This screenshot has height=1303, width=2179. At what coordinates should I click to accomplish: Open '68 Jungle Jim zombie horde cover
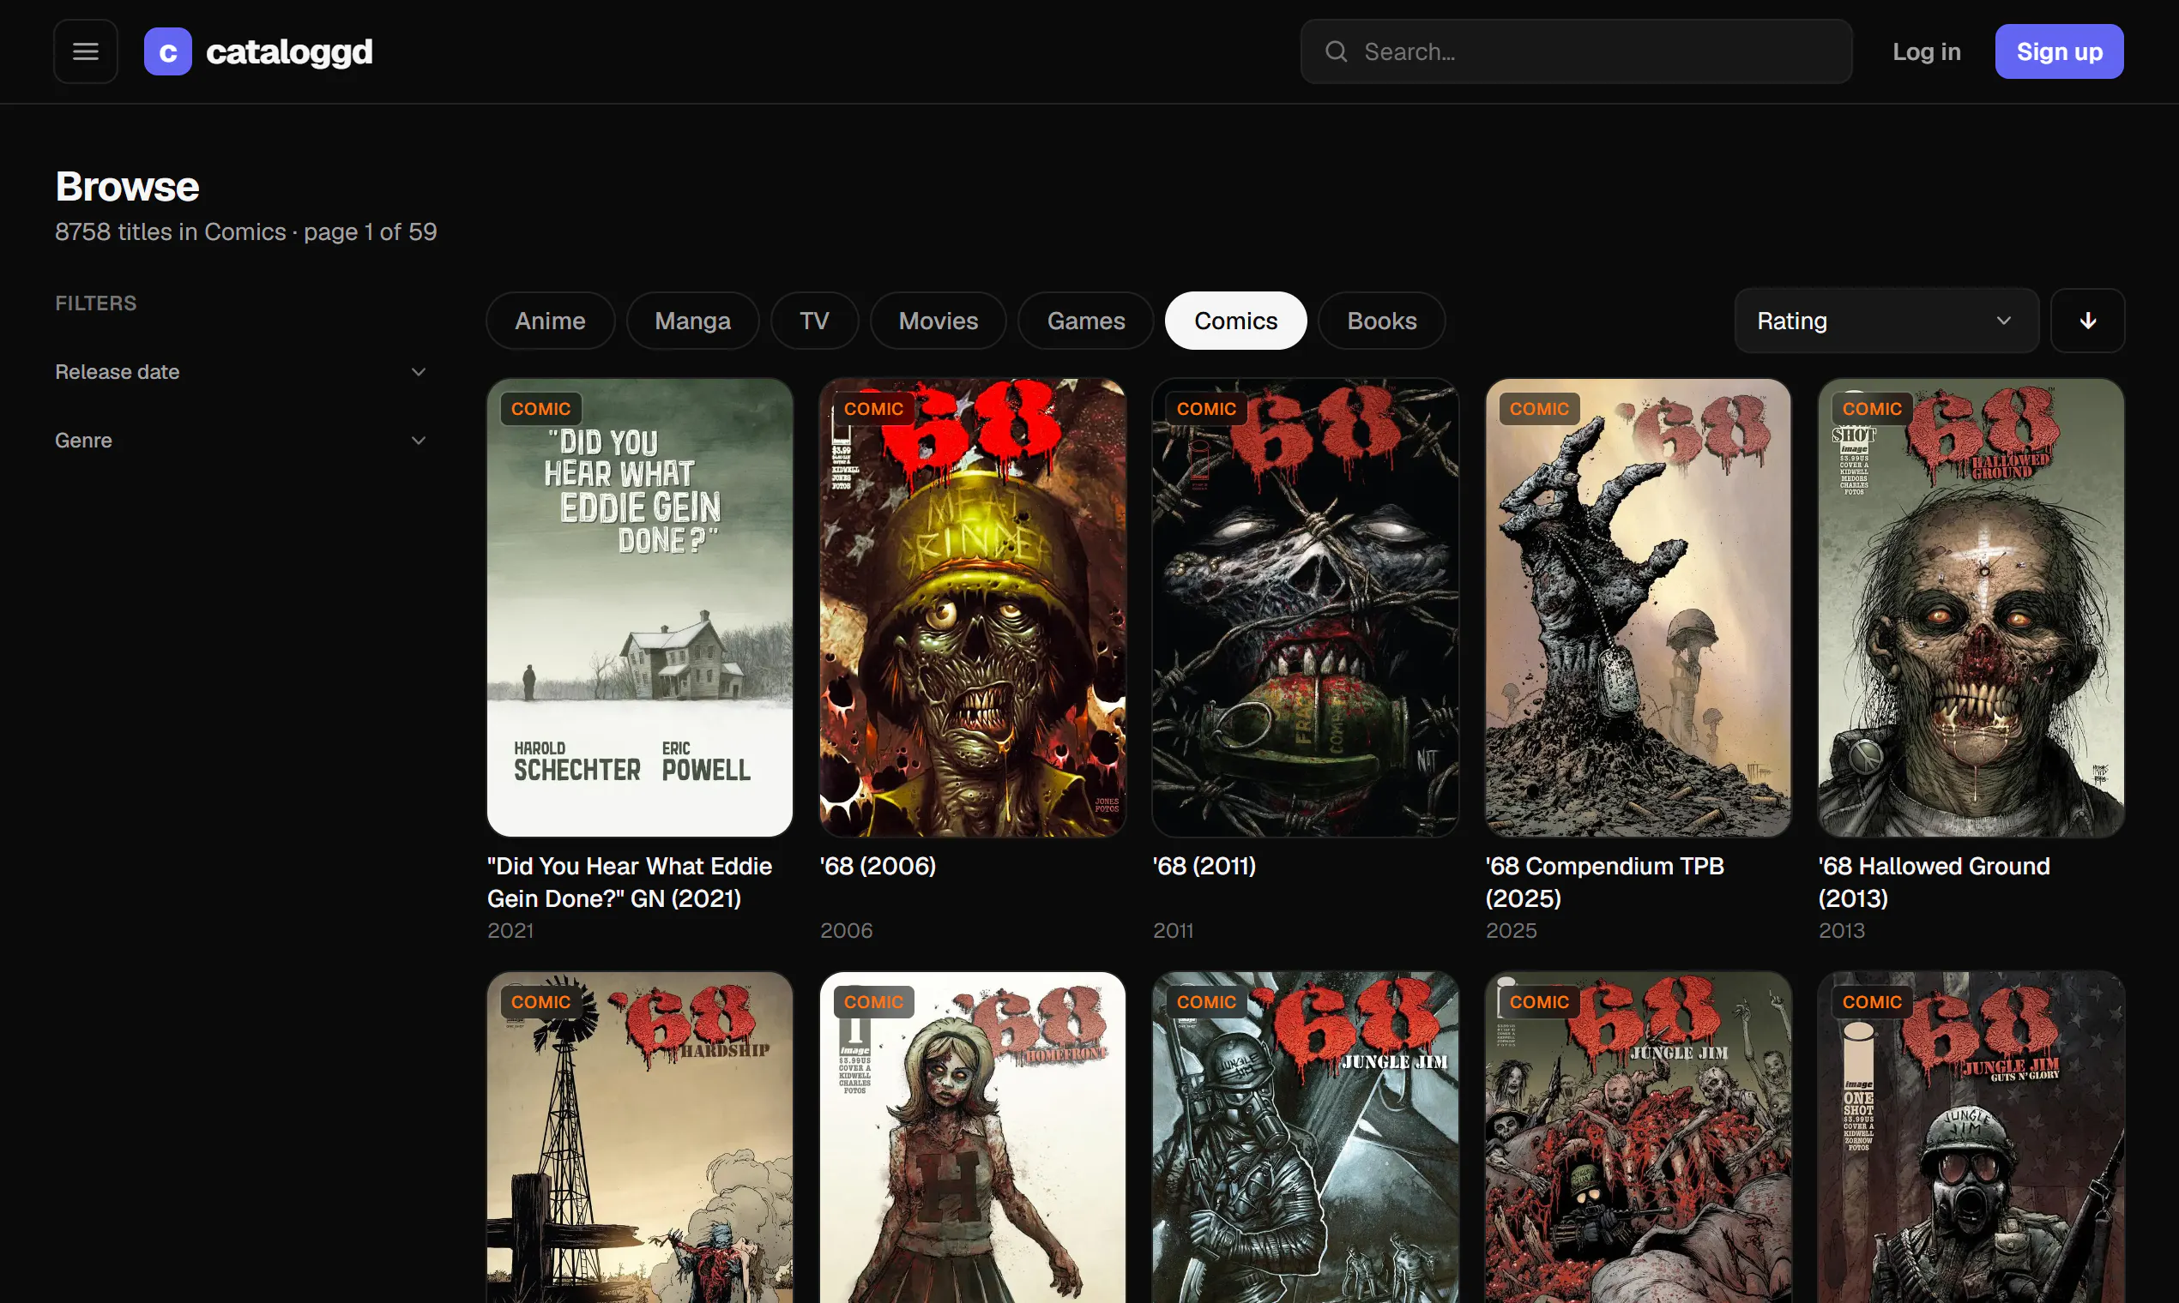click(1638, 1137)
